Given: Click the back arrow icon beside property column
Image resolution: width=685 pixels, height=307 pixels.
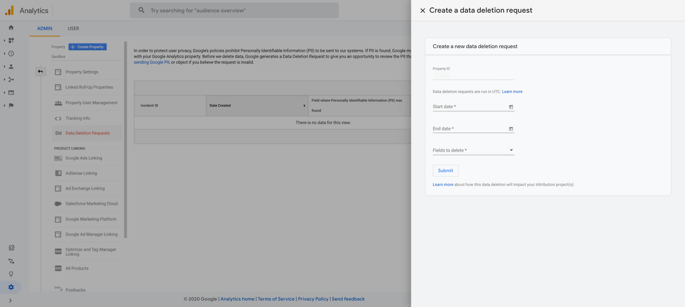Looking at the screenshot, I should pos(41,72).
